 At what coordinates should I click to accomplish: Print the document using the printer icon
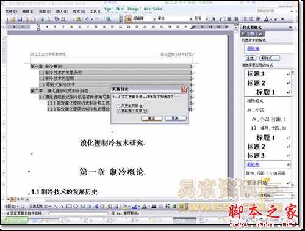(41, 19)
